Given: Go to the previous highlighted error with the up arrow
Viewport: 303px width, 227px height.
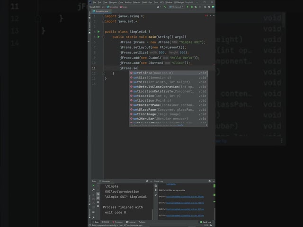Looking at the screenshot, I should pos(210,16).
